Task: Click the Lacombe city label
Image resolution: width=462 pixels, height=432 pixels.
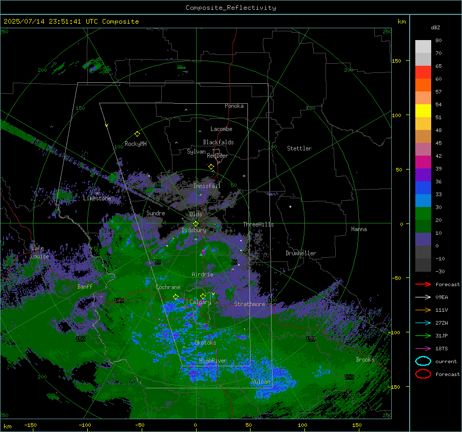Action: (x=221, y=129)
